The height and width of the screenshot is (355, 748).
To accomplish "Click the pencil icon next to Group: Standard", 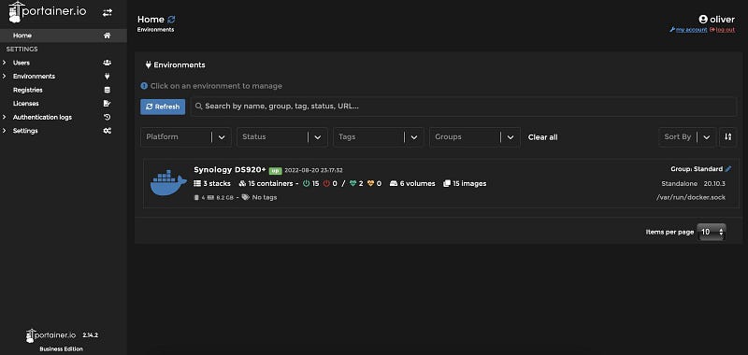I will pos(728,169).
